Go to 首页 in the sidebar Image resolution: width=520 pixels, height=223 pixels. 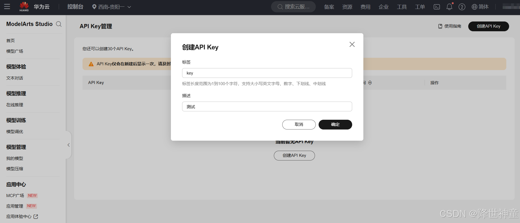click(x=11, y=41)
